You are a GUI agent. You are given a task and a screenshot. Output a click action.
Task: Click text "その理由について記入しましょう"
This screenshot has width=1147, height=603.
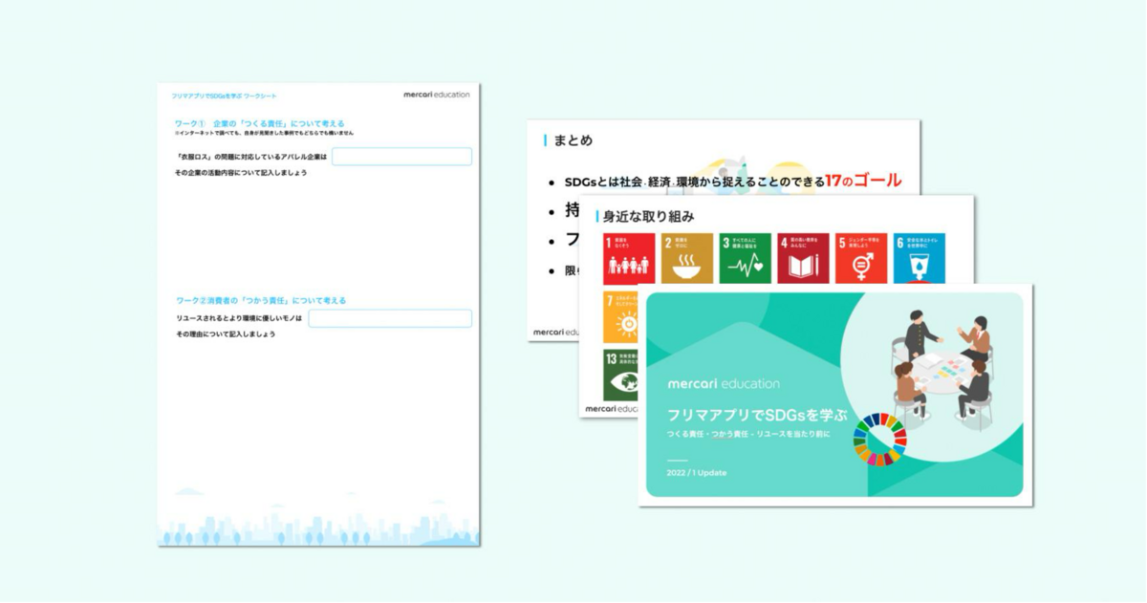coord(226,334)
